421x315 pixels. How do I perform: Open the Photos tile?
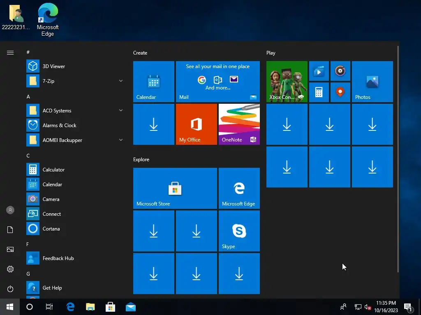372,82
